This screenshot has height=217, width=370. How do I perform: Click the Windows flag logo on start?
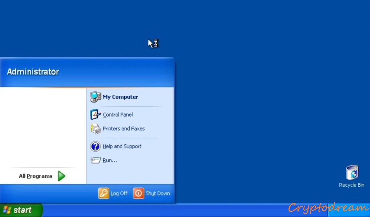(x=7, y=210)
